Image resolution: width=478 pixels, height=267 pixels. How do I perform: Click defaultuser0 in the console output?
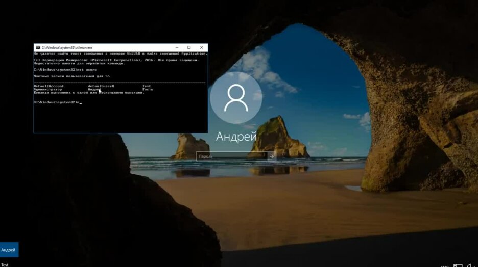(101, 86)
